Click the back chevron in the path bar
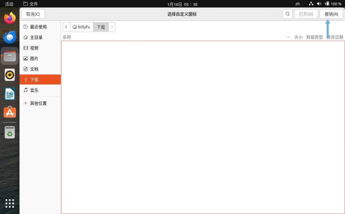 66,27
